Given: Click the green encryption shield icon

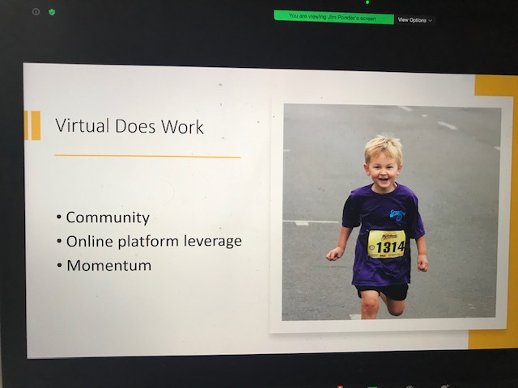Looking at the screenshot, I should (52, 12).
